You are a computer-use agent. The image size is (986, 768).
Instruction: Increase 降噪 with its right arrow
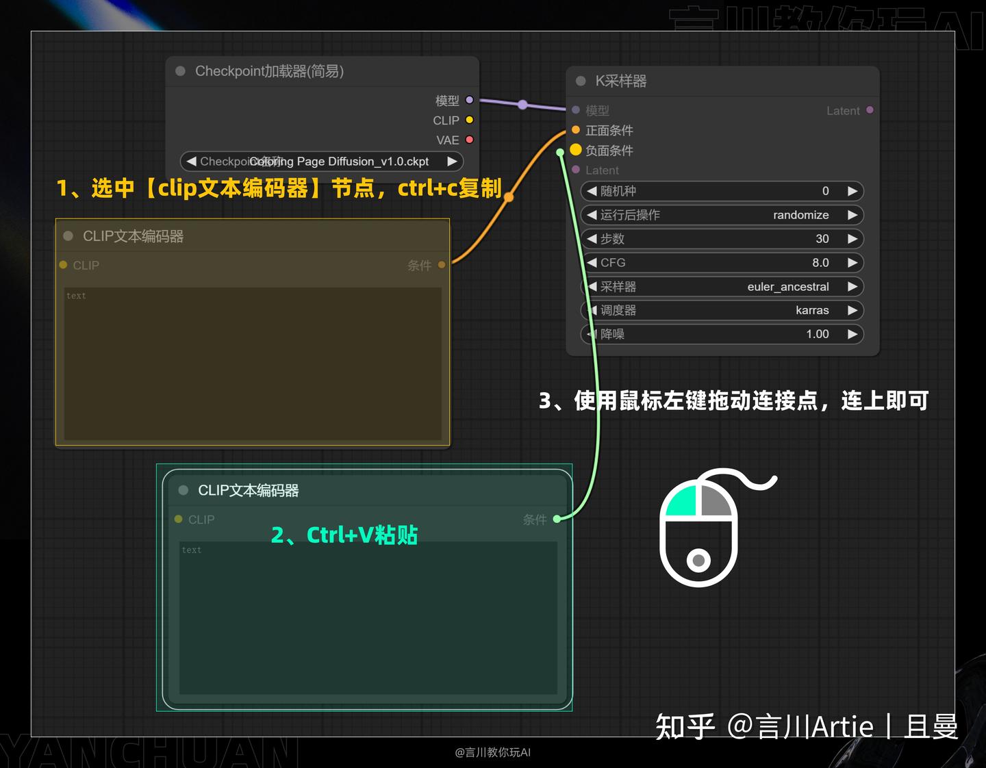click(852, 334)
